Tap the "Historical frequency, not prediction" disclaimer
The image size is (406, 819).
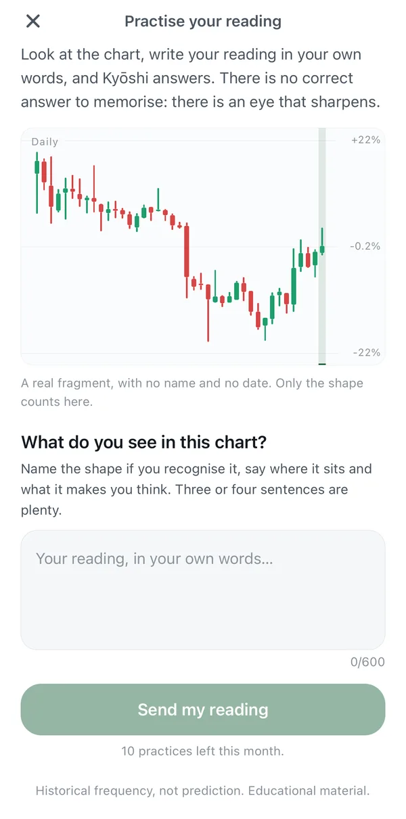tap(203, 791)
